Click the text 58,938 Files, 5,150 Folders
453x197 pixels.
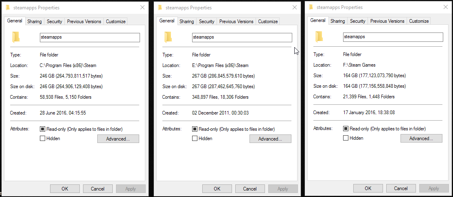pos(66,97)
